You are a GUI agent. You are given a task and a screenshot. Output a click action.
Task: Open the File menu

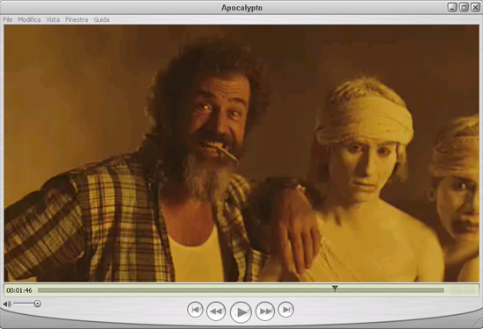pos(8,19)
